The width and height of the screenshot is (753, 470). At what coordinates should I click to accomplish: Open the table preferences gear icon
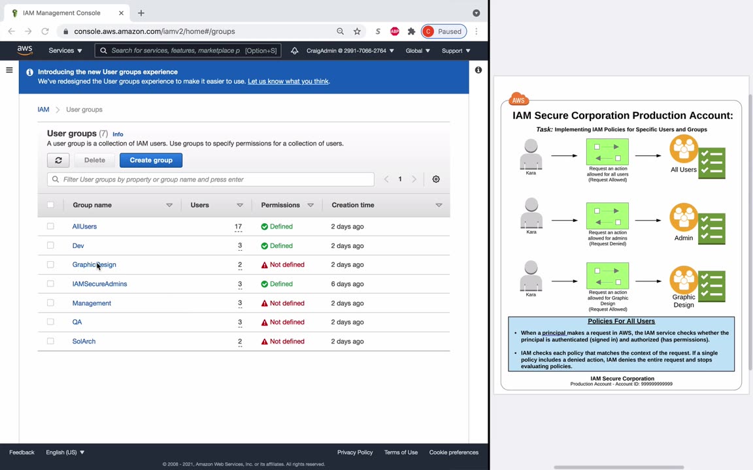[x=435, y=179]
